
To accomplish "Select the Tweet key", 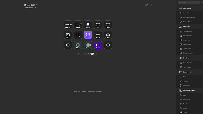I will pyautogui.click(x=98, y=35).
